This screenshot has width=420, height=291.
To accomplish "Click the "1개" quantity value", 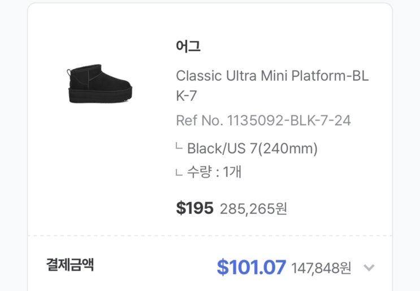I will tap(232, 172).
